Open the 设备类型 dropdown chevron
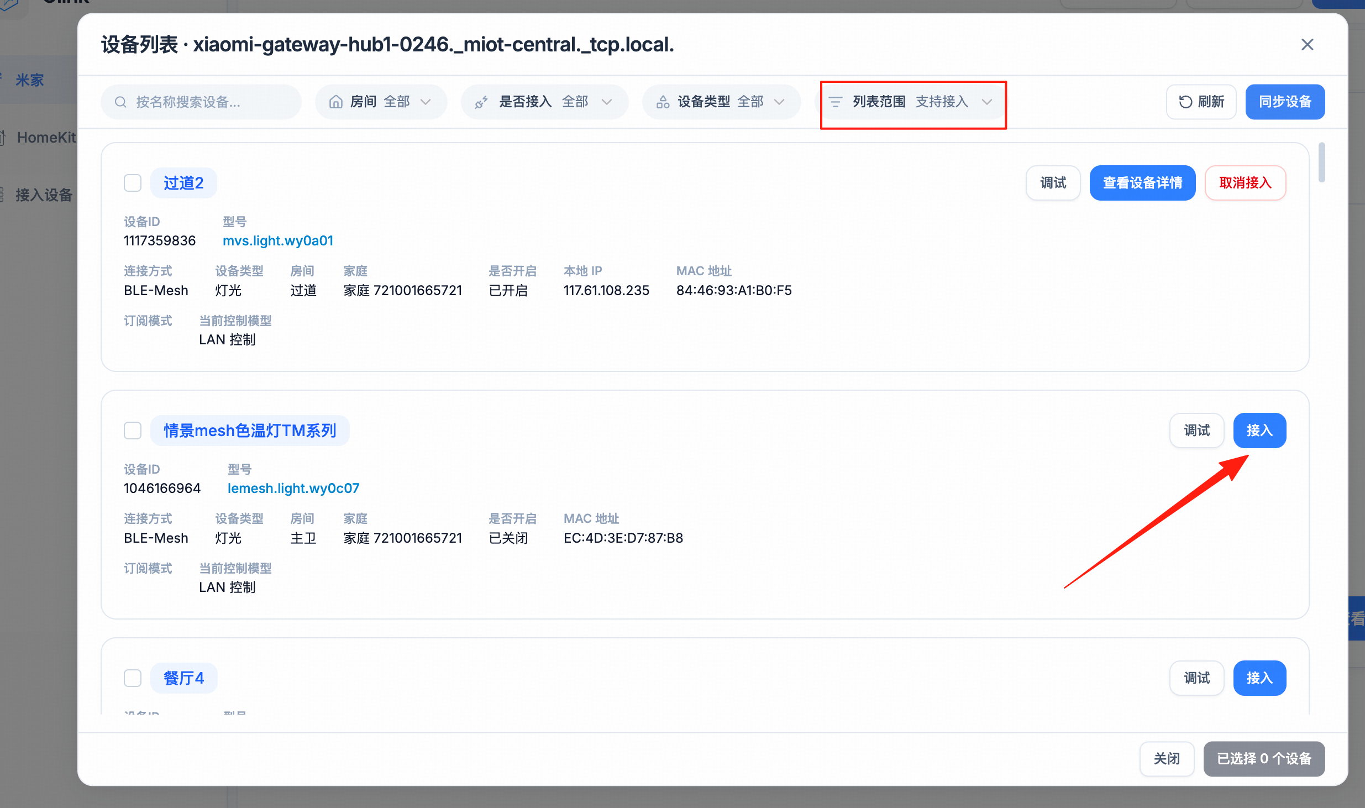The height and width of the screenshot is (808, 1365). coord(779,102)
